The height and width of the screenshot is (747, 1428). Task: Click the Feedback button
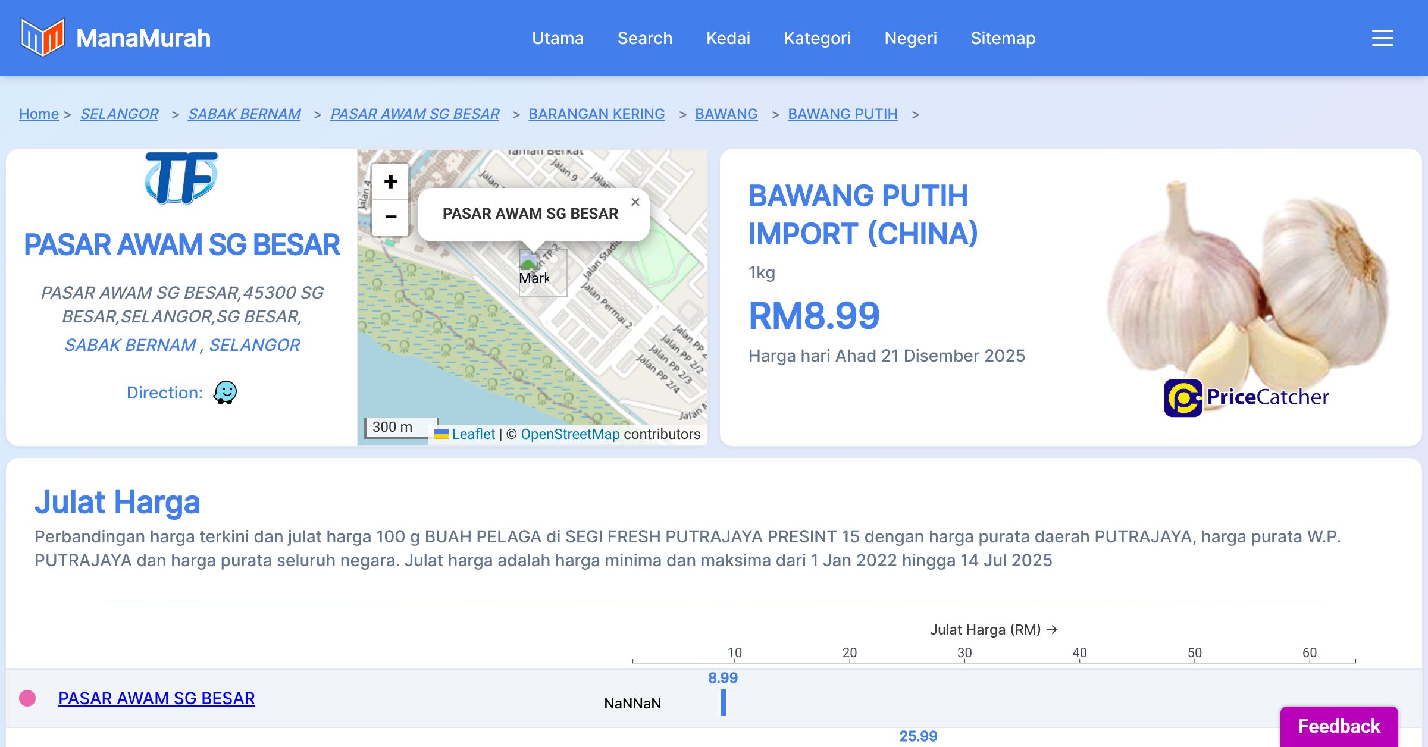[x=1339, y=726]
